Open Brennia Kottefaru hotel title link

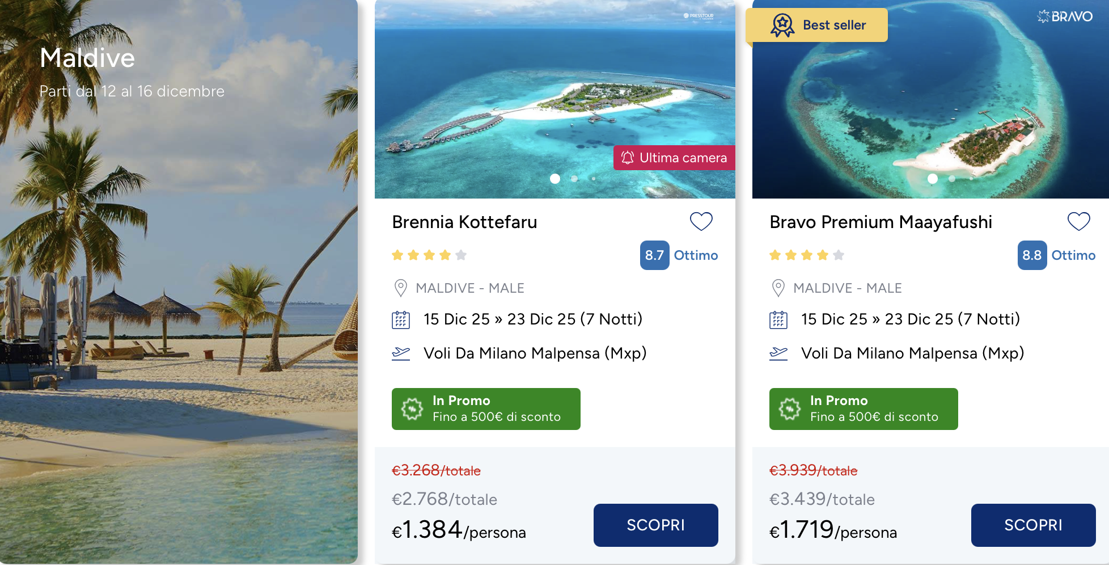pyautogui.click(x=464, y=222)
